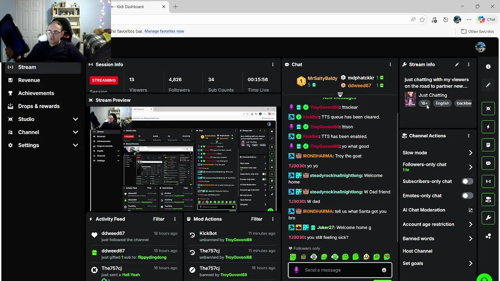The width and height of the screenshot is (500, 281).
Task: Select Stream in left sidebar
Action: pos(43,67)
